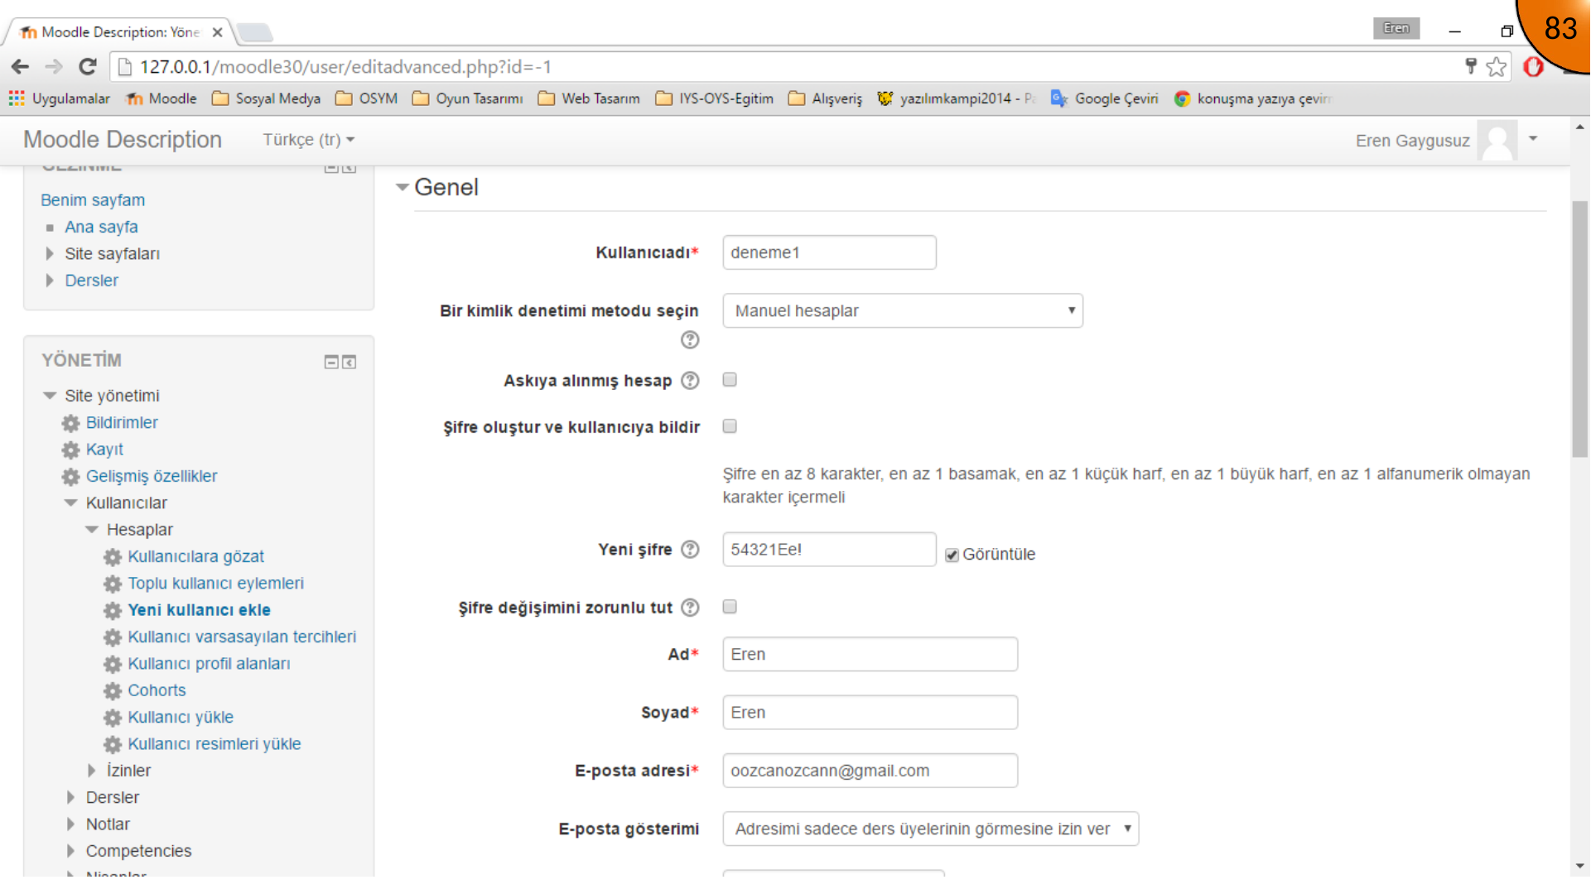Open Toplu kullanıcı eylemleri link

215,584
